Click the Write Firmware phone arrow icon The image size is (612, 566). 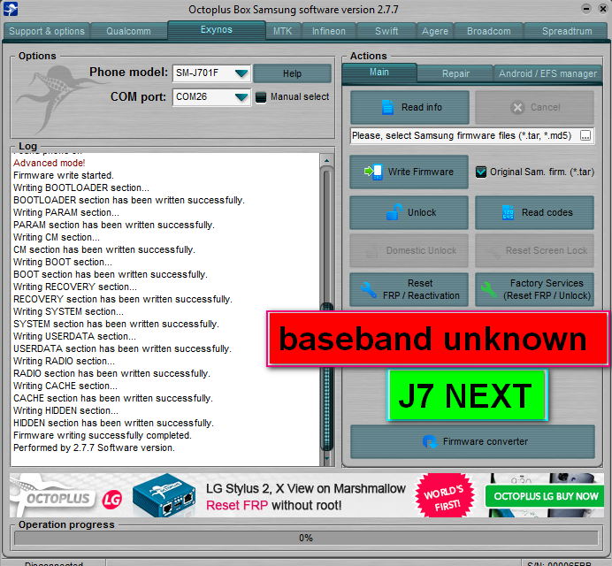pos(373,172)
